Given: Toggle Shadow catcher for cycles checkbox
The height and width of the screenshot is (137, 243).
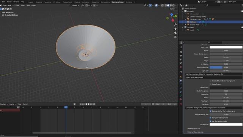Looking at the screenshot, I should click(x=210, y=111).
